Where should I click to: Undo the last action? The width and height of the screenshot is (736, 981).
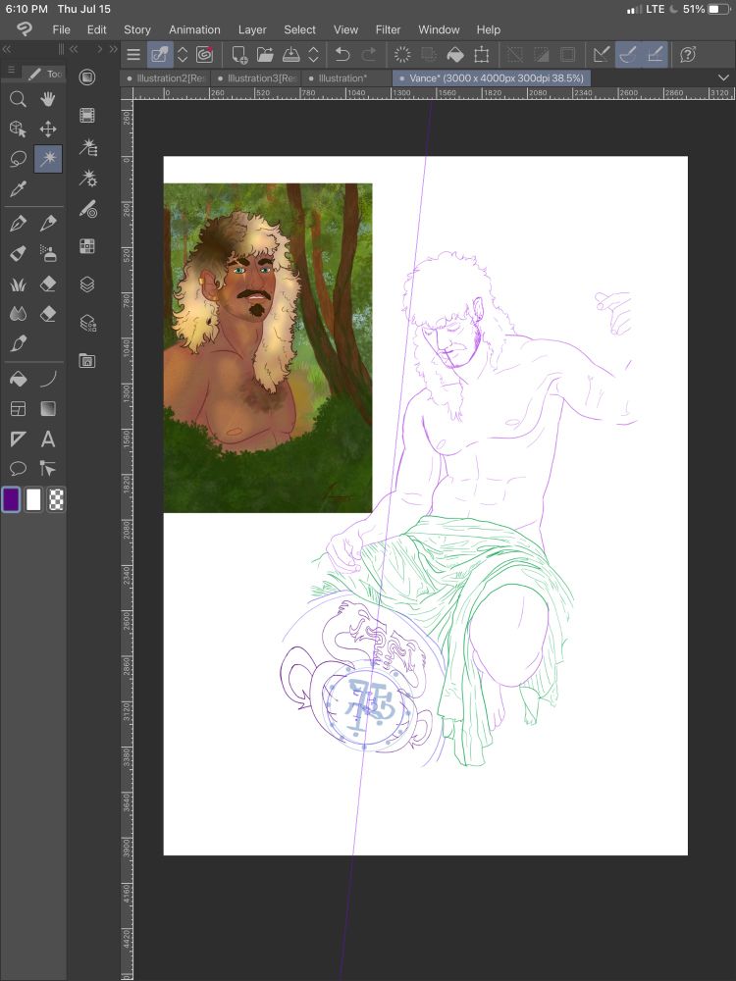(342, 54)
